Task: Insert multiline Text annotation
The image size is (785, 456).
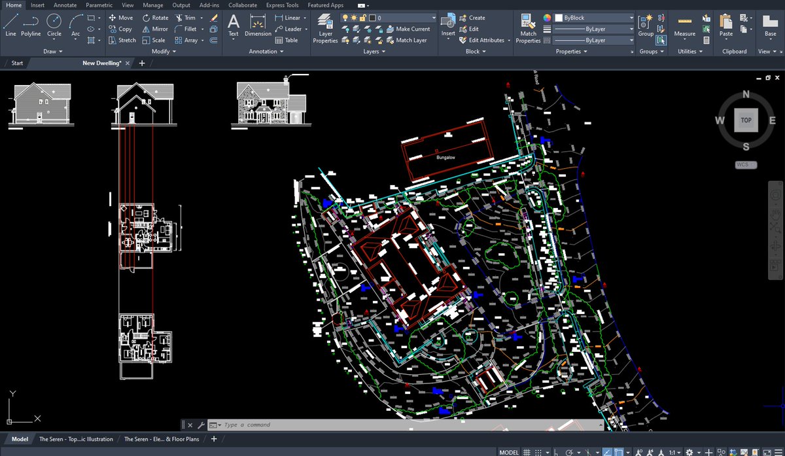Action: (234, 25)
